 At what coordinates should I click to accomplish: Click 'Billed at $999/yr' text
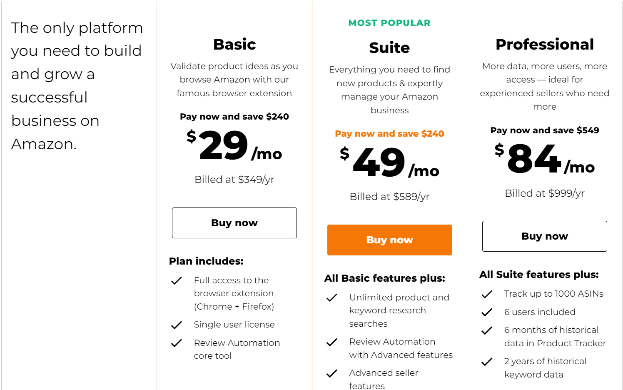545,193
